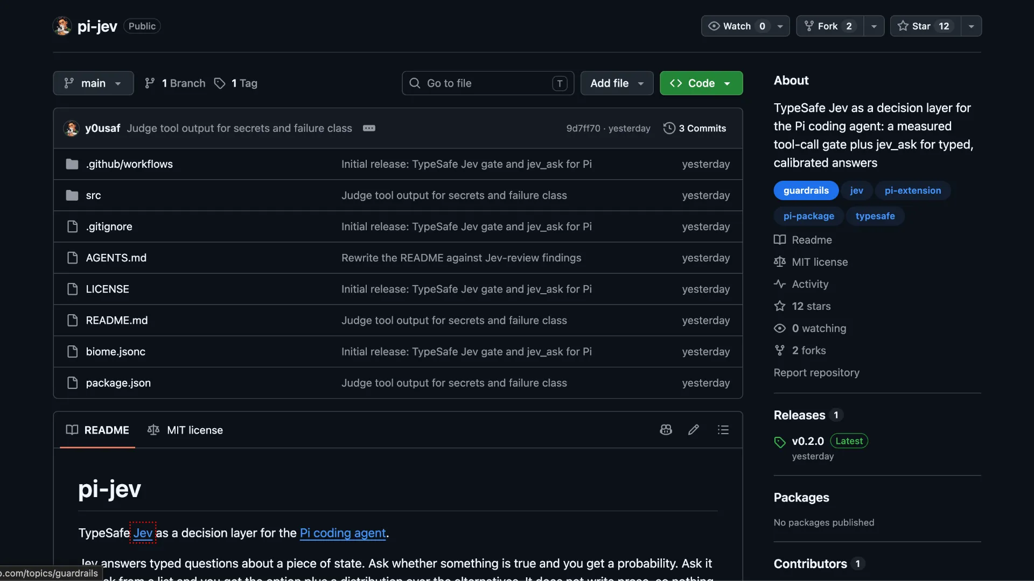Open the .github/workflows folder
This screenshot has width=1034, height=581.
[x=129, y=164]
